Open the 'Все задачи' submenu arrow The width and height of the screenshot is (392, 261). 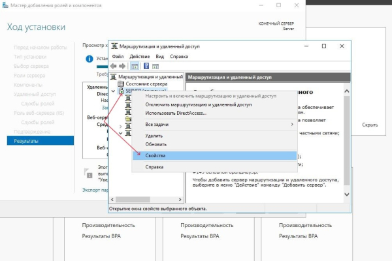292,125
